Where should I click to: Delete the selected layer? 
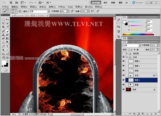[155, 114]
